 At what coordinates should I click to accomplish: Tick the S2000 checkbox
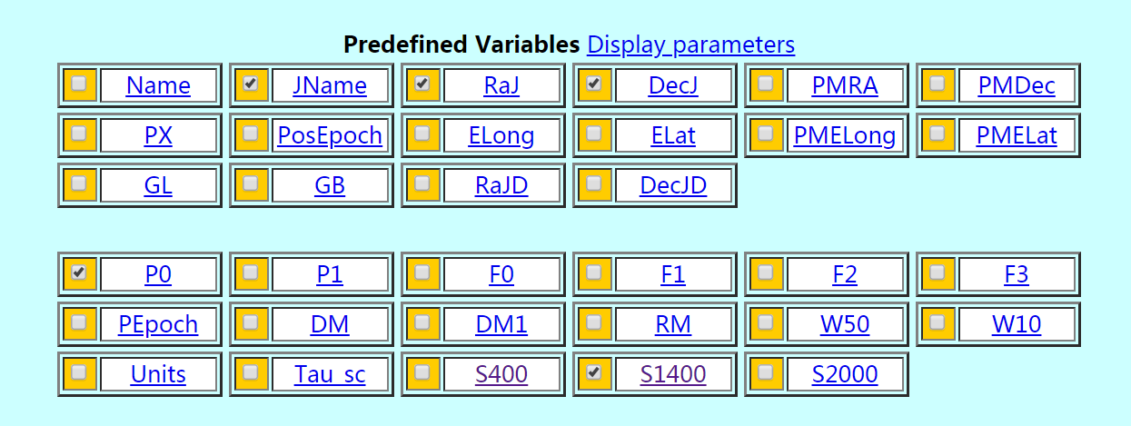[x=766, y=372]
